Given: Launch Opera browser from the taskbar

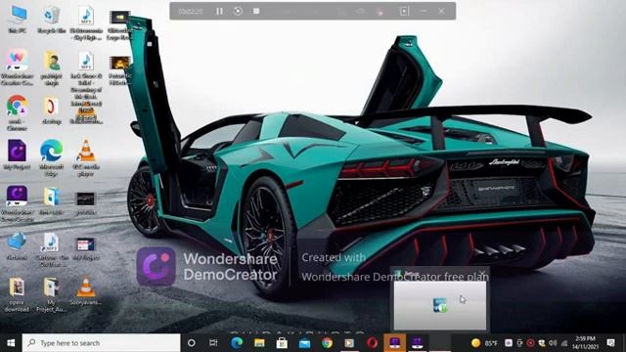Looking at the screenshot, I should pos(372,343).
